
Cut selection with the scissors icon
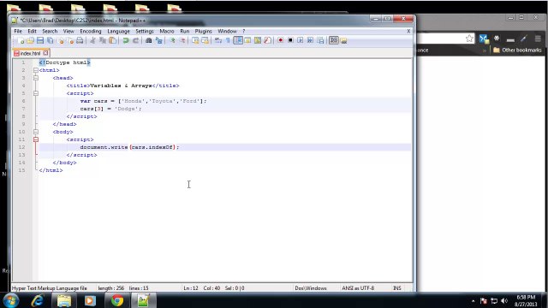(92, 40)
